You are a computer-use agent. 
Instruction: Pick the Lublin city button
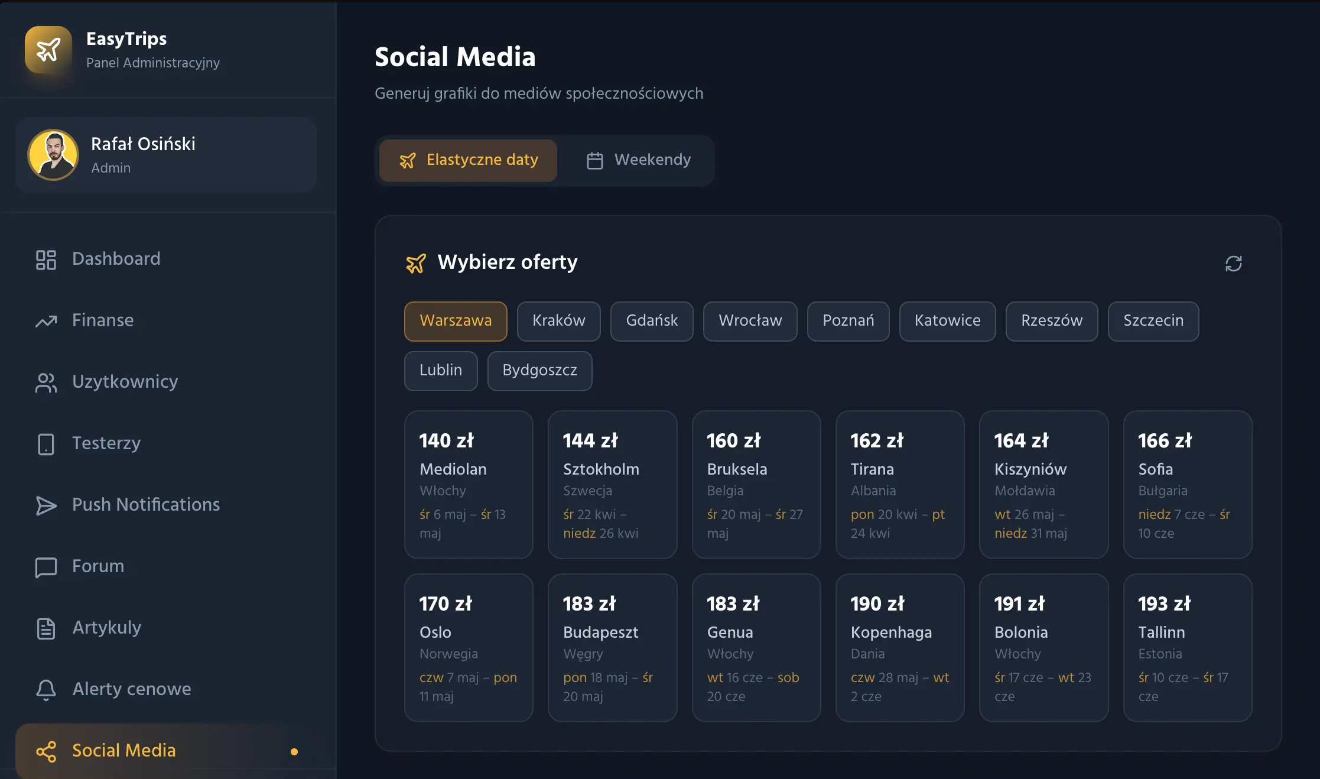(x=440, y=371)
